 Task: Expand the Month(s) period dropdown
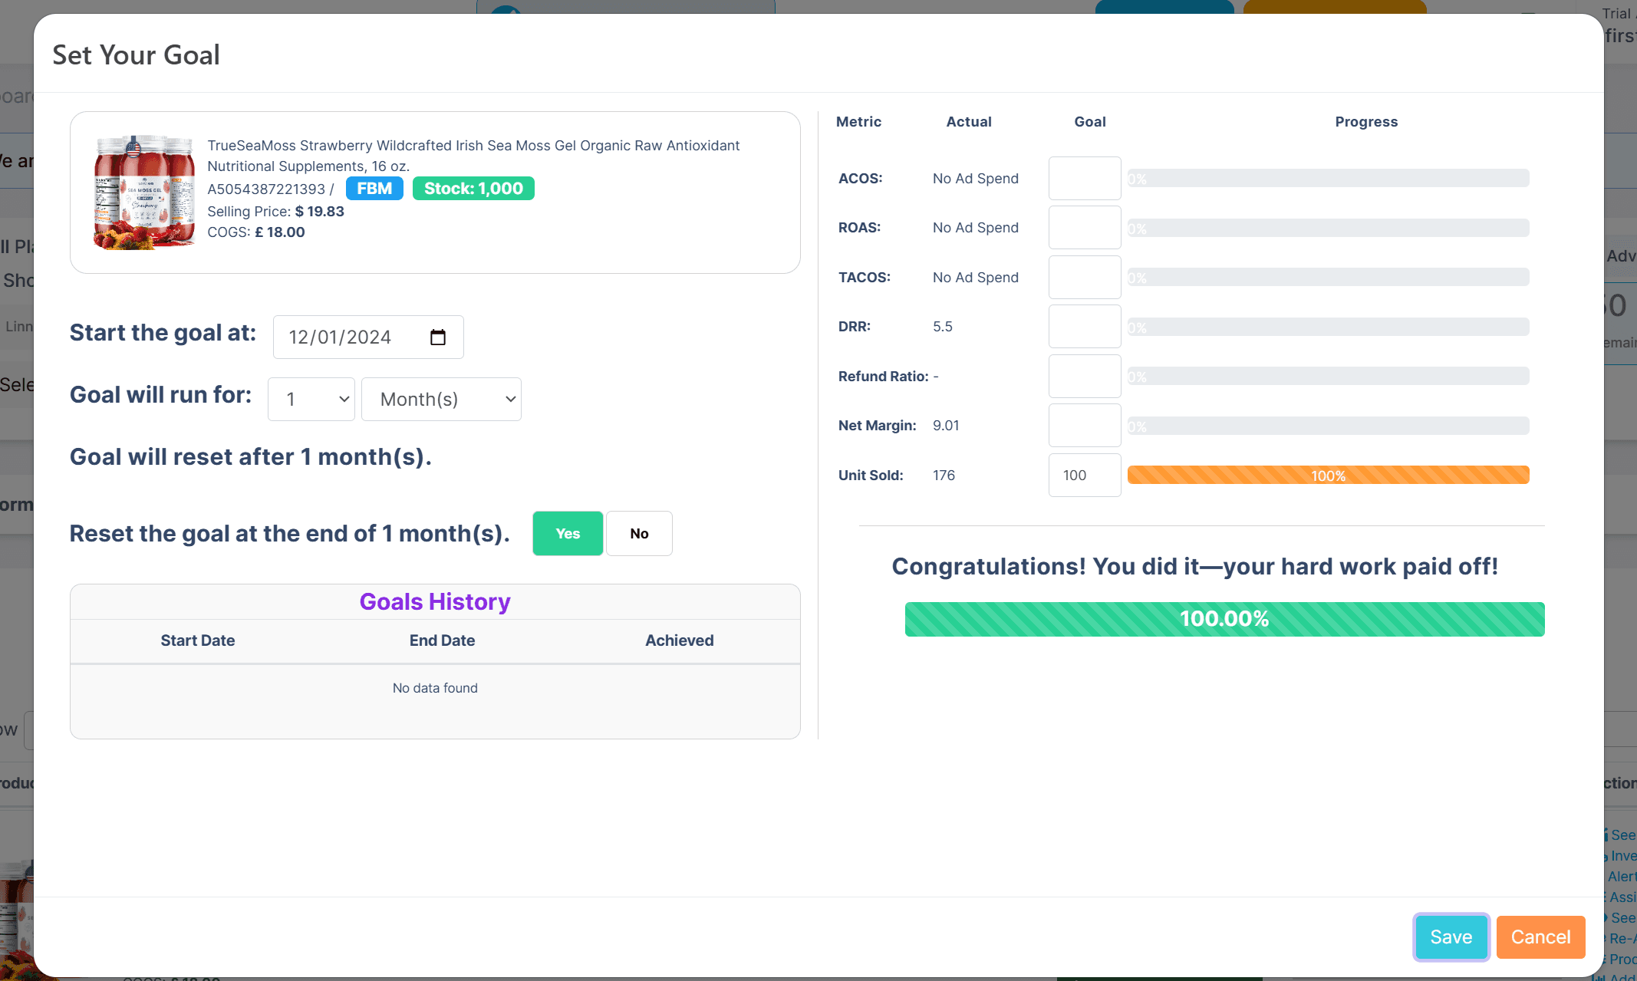[x=441, y=399]
